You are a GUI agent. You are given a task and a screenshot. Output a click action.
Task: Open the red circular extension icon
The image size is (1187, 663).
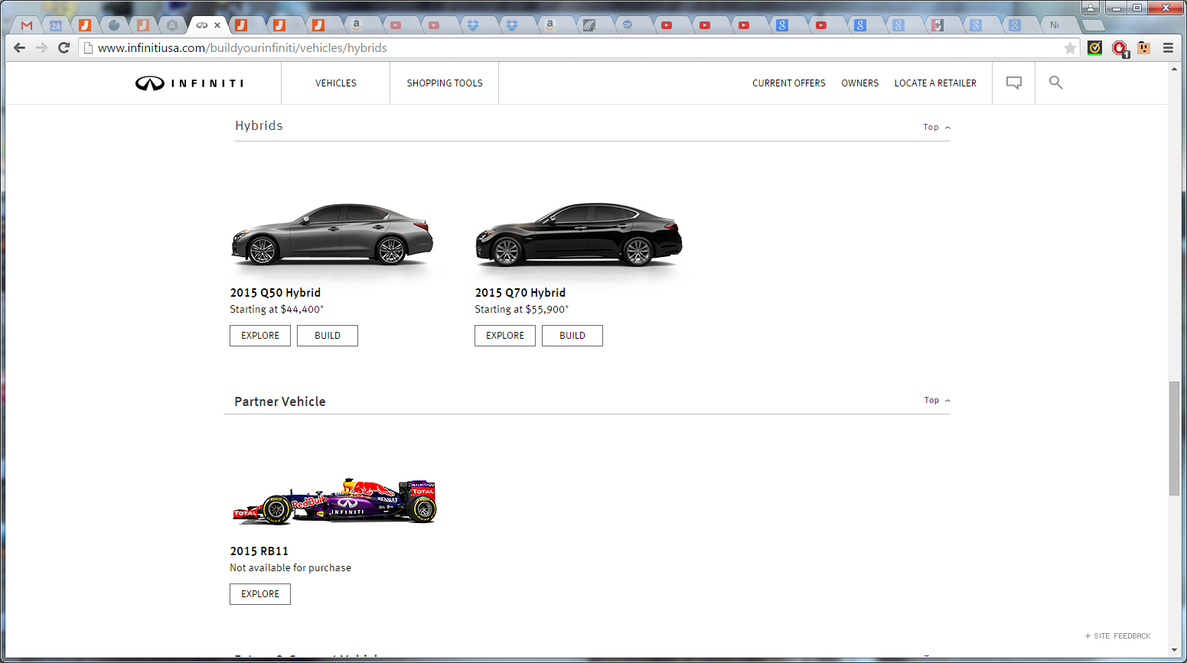[x=1120, y=48]
